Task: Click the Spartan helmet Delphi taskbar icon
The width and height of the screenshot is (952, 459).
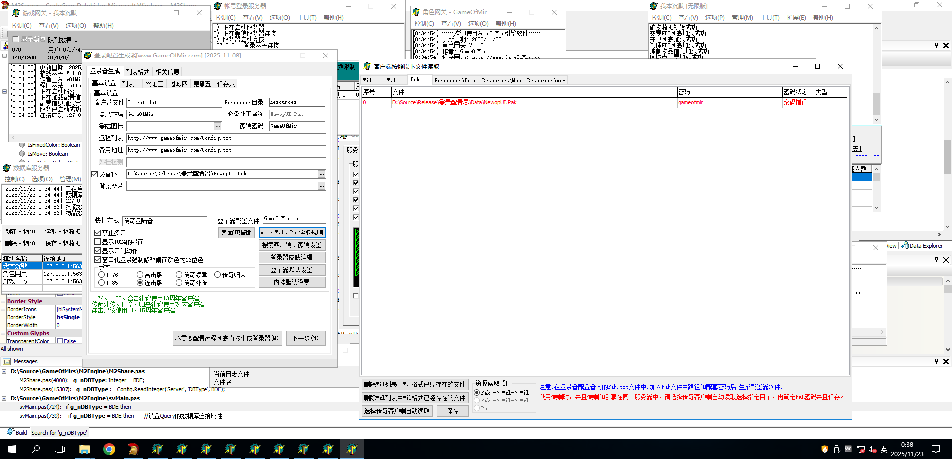Action: point(133,449)
